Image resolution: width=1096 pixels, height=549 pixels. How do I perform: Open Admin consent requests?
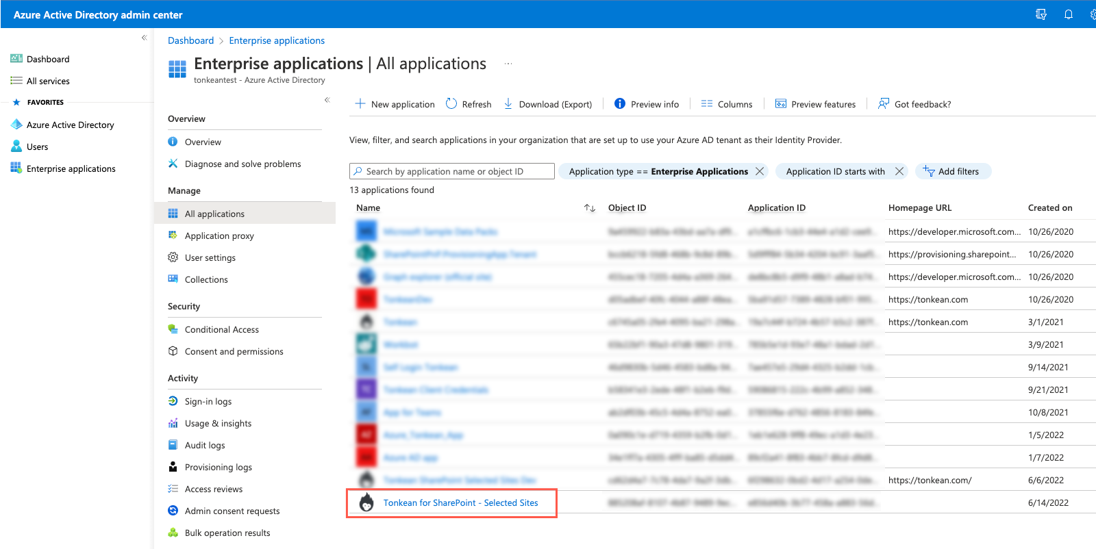[232, 511]
